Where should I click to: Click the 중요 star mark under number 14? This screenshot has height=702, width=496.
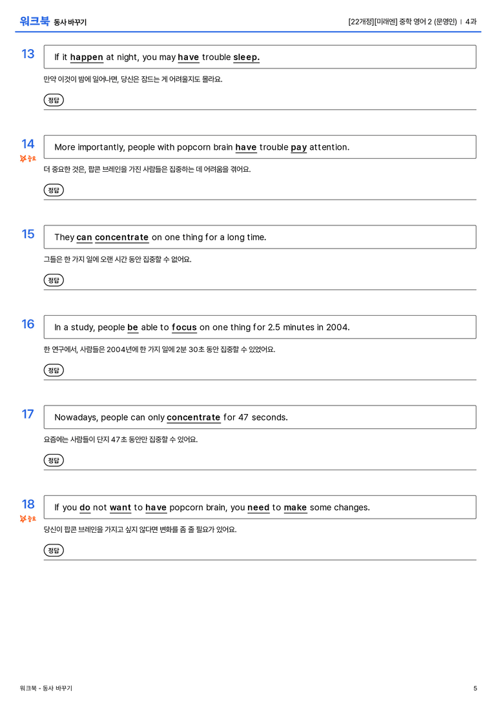coord(28,158)
